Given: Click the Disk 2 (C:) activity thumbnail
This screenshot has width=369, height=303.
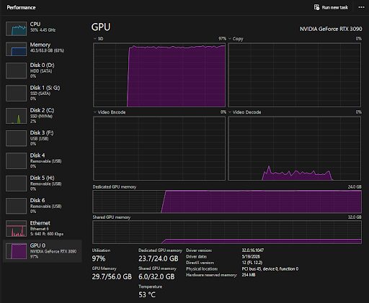Looking at the screenshot, I should (16, 116).
